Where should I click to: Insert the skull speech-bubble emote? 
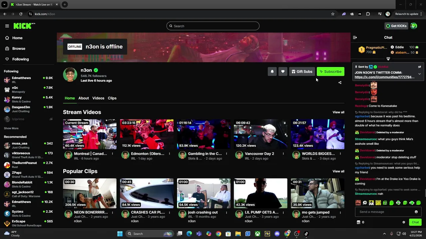365,203
